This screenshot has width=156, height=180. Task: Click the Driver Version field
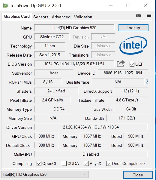91,127
